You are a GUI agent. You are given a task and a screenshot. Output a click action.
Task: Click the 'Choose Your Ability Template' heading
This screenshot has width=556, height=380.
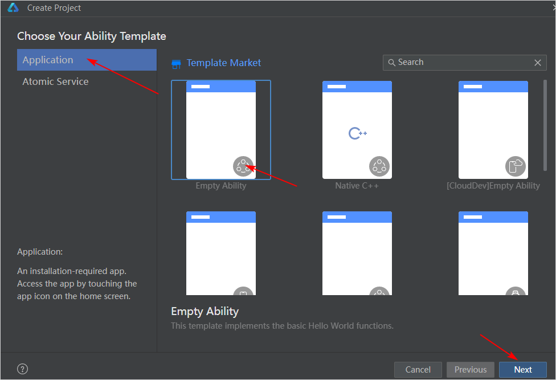coord(92,36)
